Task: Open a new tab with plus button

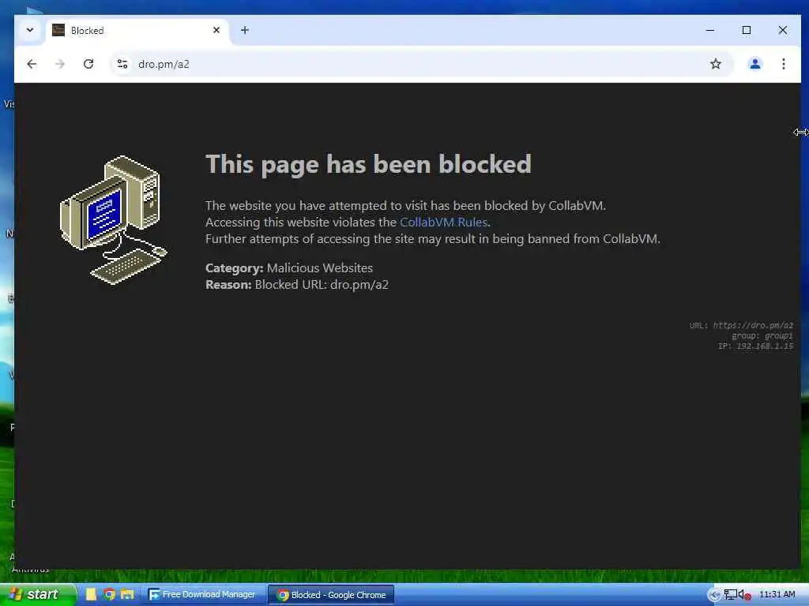Action: pyautogui.click(x=245, y=31)
